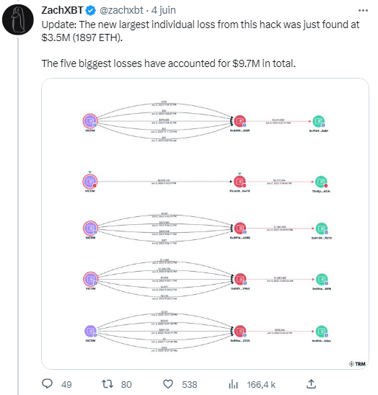Click the ZachXBT display name
This screenshot has height=395, width=378.
(x=62, y=10)
